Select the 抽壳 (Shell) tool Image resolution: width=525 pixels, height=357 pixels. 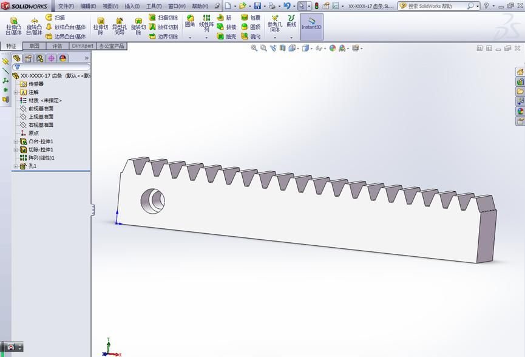click(220, 36)
